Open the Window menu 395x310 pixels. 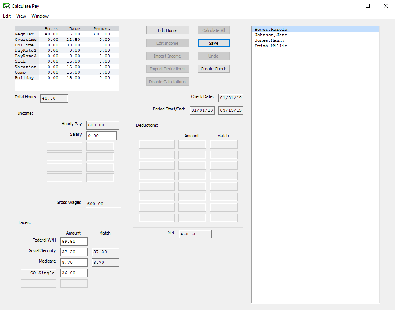pyautogui.click(x=40, y=16)
